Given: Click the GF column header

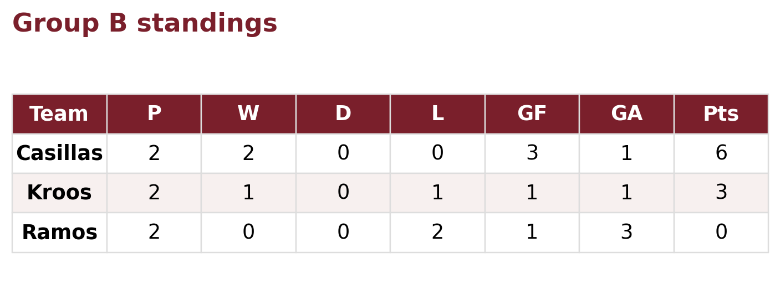Looking at the screenshot, I should tap(532, 114).
